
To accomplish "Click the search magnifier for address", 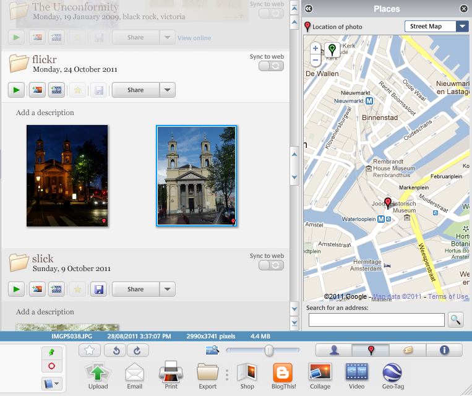I will pos(455,319).
